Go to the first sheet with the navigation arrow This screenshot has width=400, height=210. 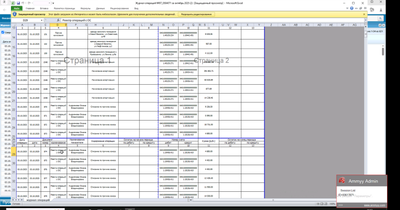coord(12,200)
